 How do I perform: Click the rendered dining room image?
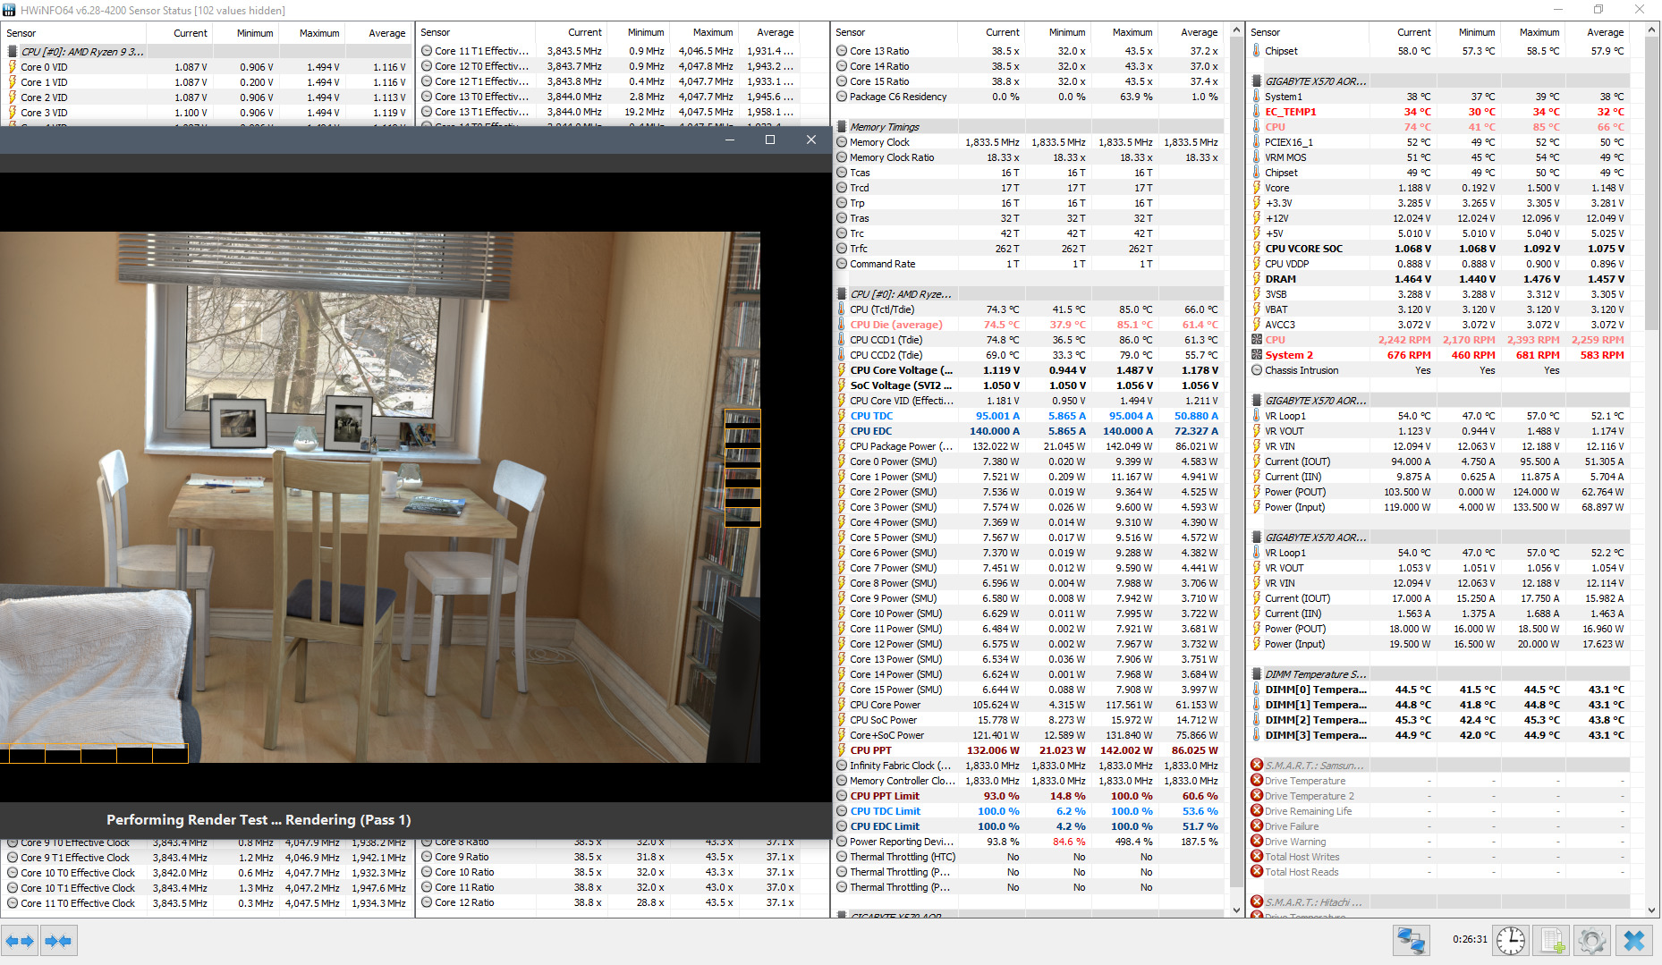[x=380, y=497]
